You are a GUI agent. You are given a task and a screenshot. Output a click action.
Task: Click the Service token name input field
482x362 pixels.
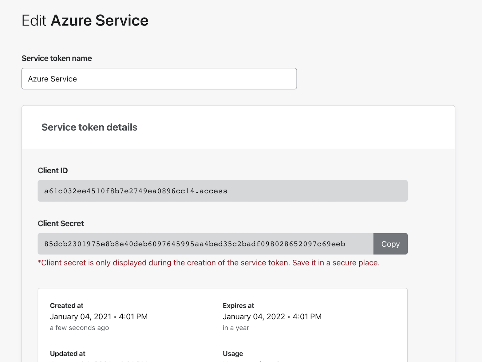159,79
